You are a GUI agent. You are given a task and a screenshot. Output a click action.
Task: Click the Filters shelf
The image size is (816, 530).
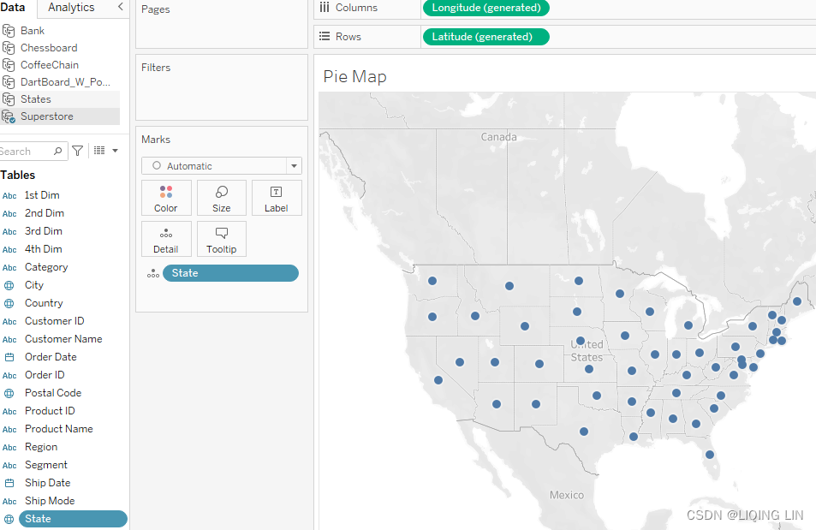222,87
